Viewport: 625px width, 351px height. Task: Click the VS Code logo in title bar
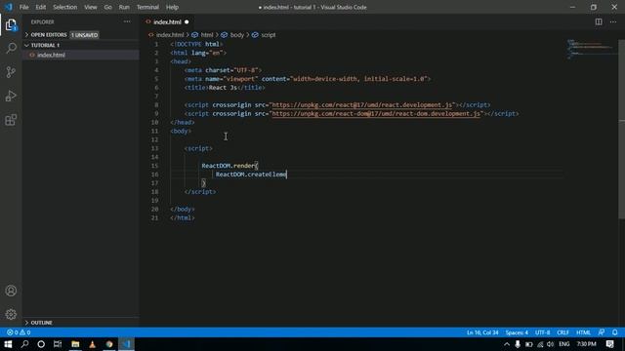[9, 7]
